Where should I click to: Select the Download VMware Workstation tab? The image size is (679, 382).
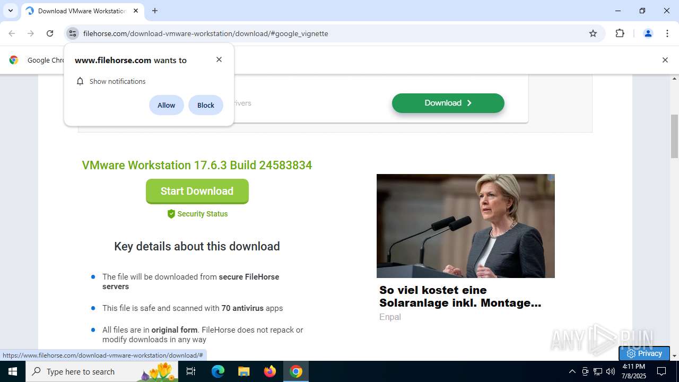point(82,11)
